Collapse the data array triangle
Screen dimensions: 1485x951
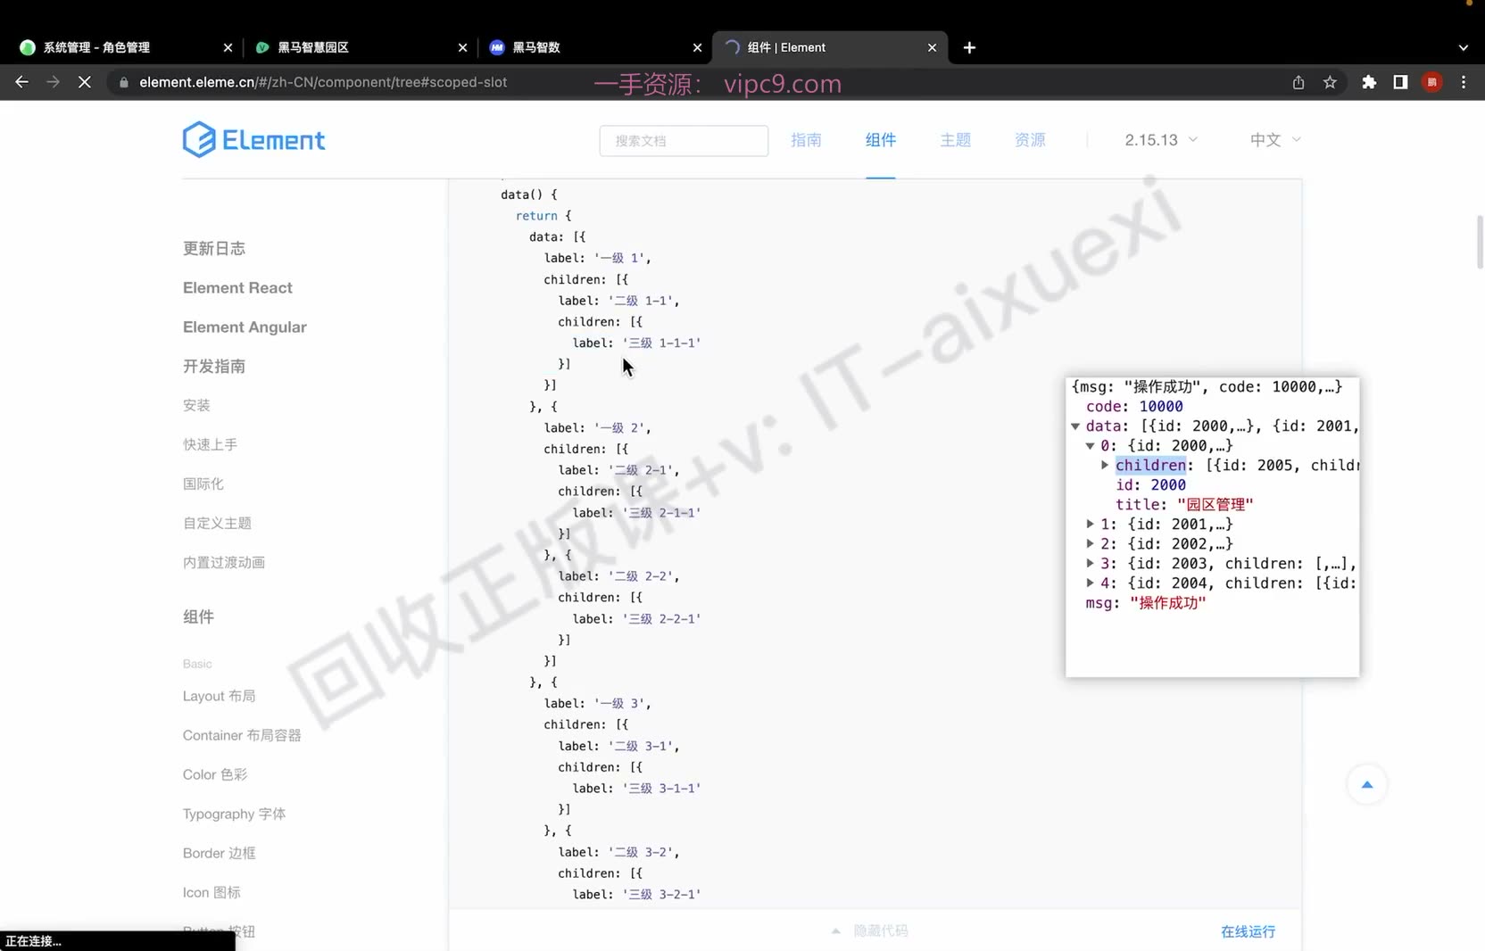pos(1075,426)
